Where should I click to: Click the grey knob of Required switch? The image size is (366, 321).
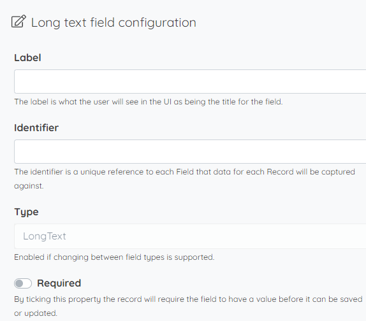tap(19, 283)
